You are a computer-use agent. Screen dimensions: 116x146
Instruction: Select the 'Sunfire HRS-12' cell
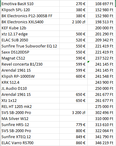click(x=30, y=125)
